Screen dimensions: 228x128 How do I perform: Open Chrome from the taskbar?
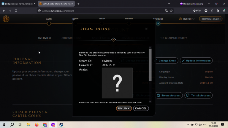click(45, 125)
